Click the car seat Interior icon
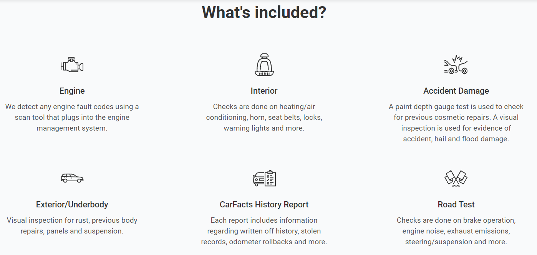This screenshot has width=537, height=255. pyautogui.click(x=264, y=65)
